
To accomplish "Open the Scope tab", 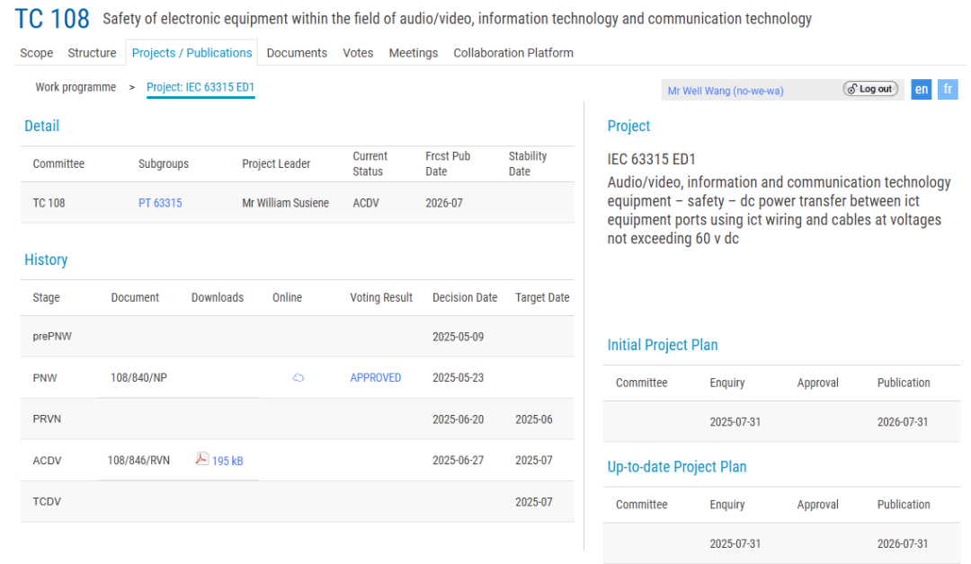I will pos(37,53).
